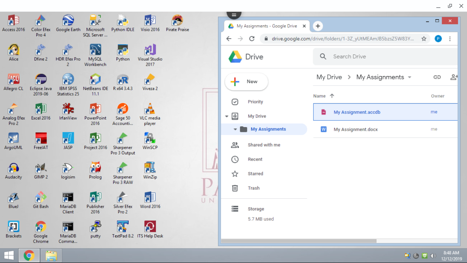Click My Drive in the breadcrumb
Viewport: 467px width, 263px height.
click(x=329, y=77)
